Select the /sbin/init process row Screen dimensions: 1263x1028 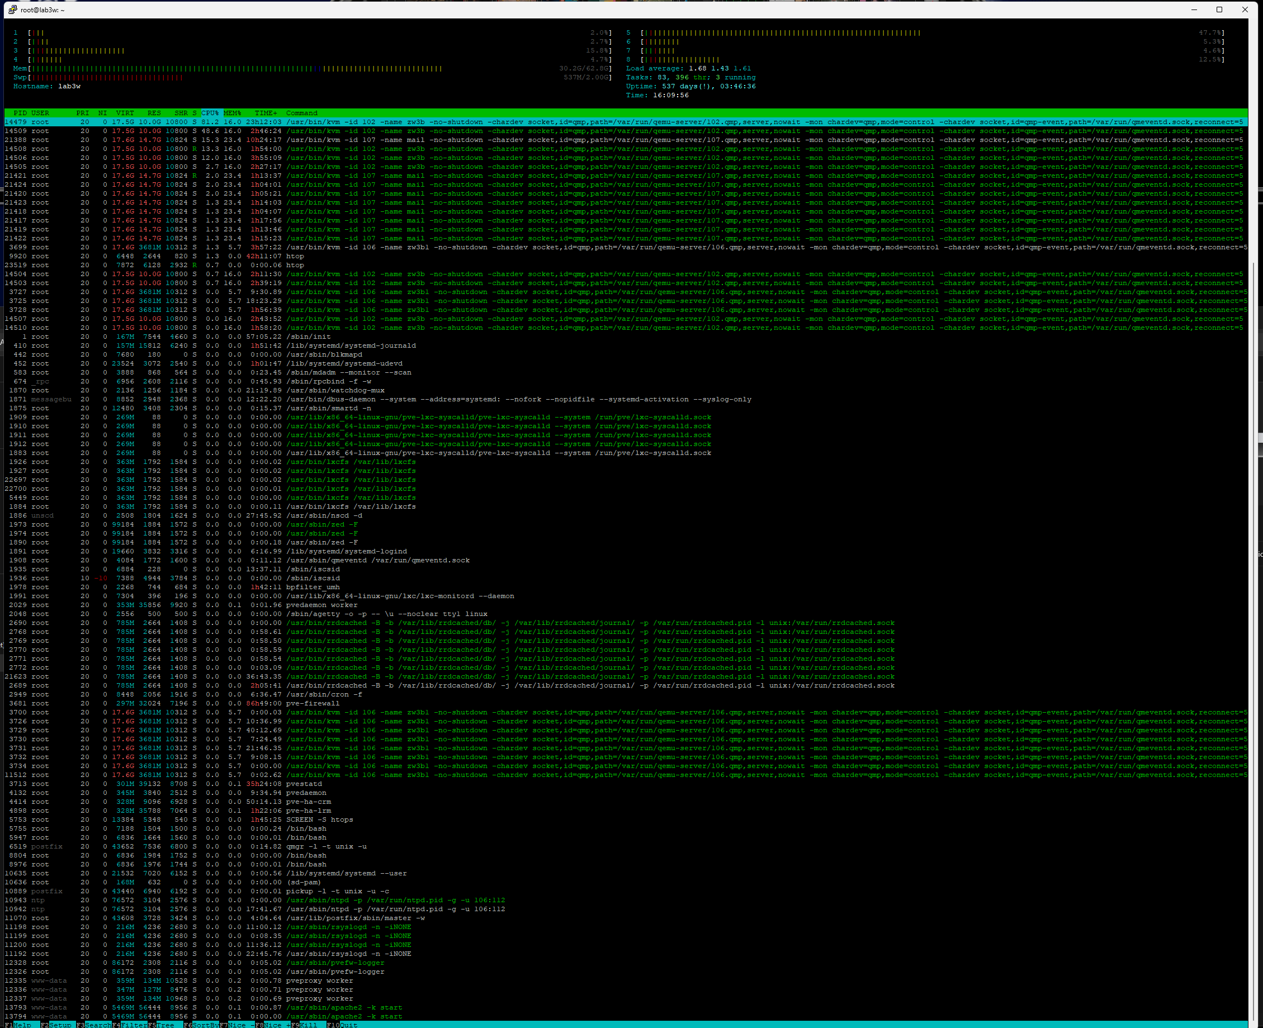coord(626,337)
